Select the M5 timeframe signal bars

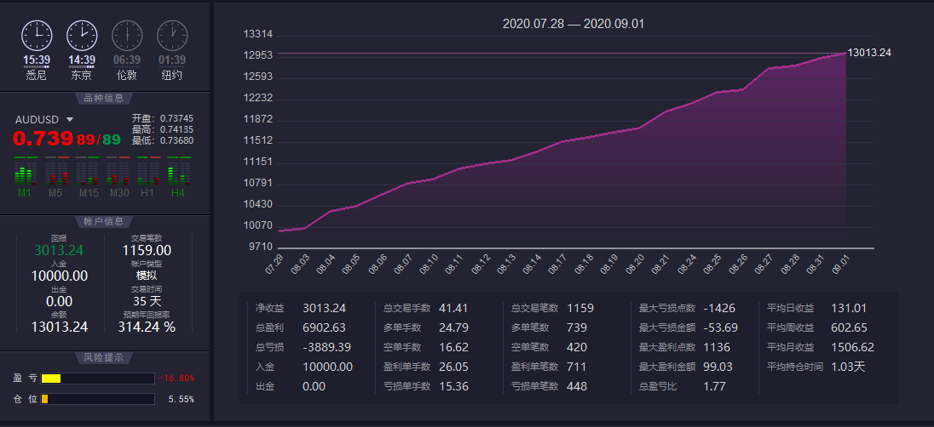coord(56,173)
